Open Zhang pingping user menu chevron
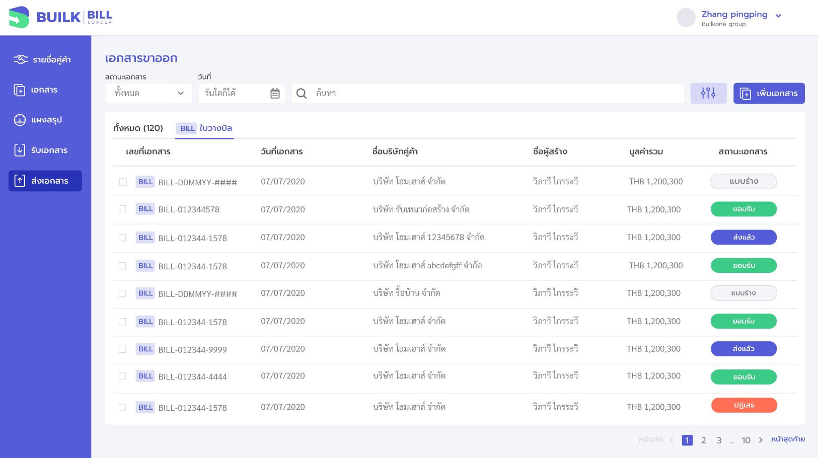The image size is (818, 458). (778, 16)
